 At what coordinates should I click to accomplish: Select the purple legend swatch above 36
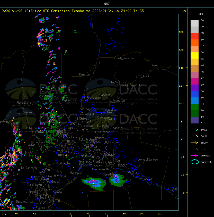pyautogui.click(x=194, y=88)
